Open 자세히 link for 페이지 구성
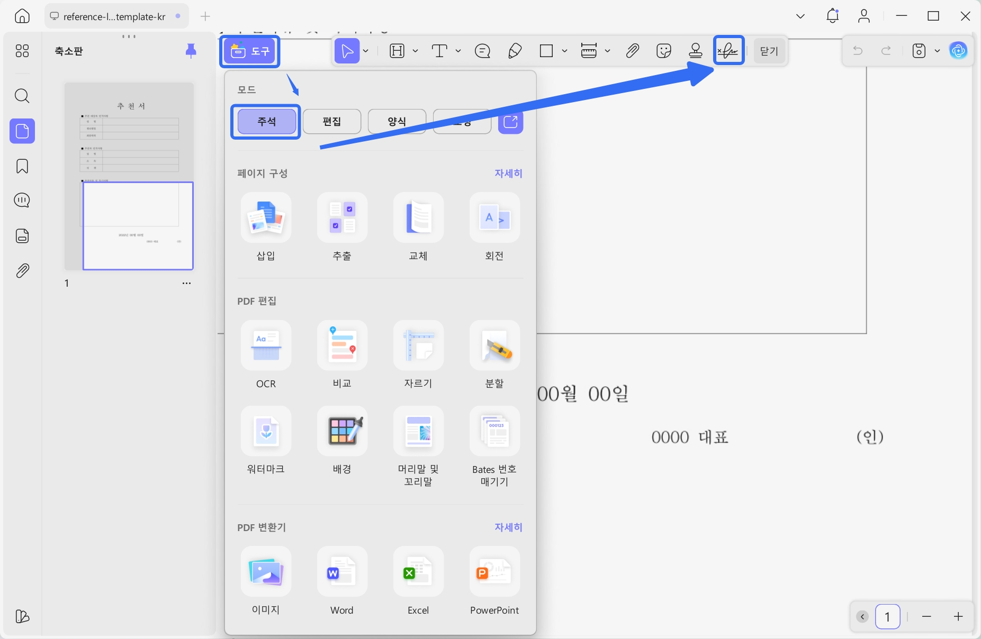 pos(508,174)
